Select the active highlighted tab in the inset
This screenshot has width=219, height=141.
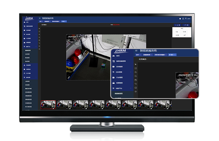coord(172,55)
